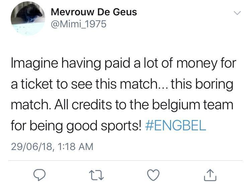The height and width of the screenshot is (188, 245).
Task: Click the heart icon below the tweet
Action: [x=153, y=175]
